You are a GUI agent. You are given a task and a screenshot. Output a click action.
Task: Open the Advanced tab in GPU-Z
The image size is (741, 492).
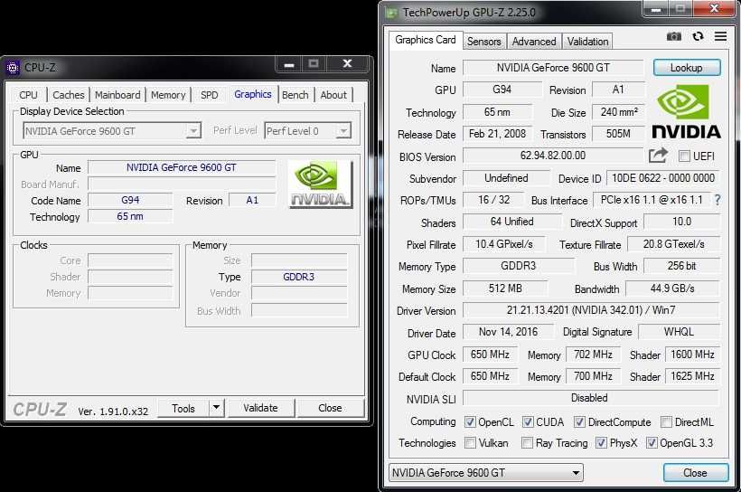click(x=534, y=42)
